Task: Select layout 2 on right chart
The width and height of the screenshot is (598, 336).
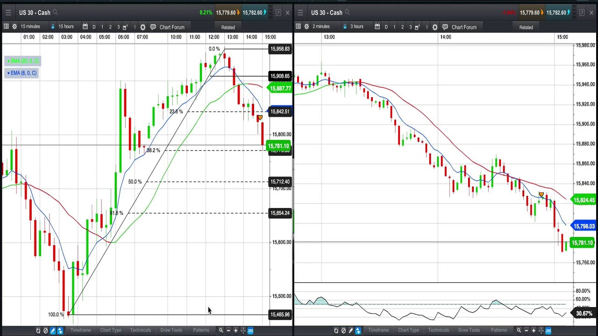Action: (402, 27)
